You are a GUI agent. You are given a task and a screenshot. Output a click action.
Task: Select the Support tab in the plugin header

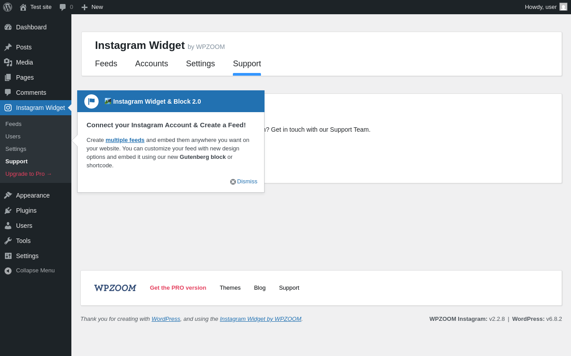point(247,64)
